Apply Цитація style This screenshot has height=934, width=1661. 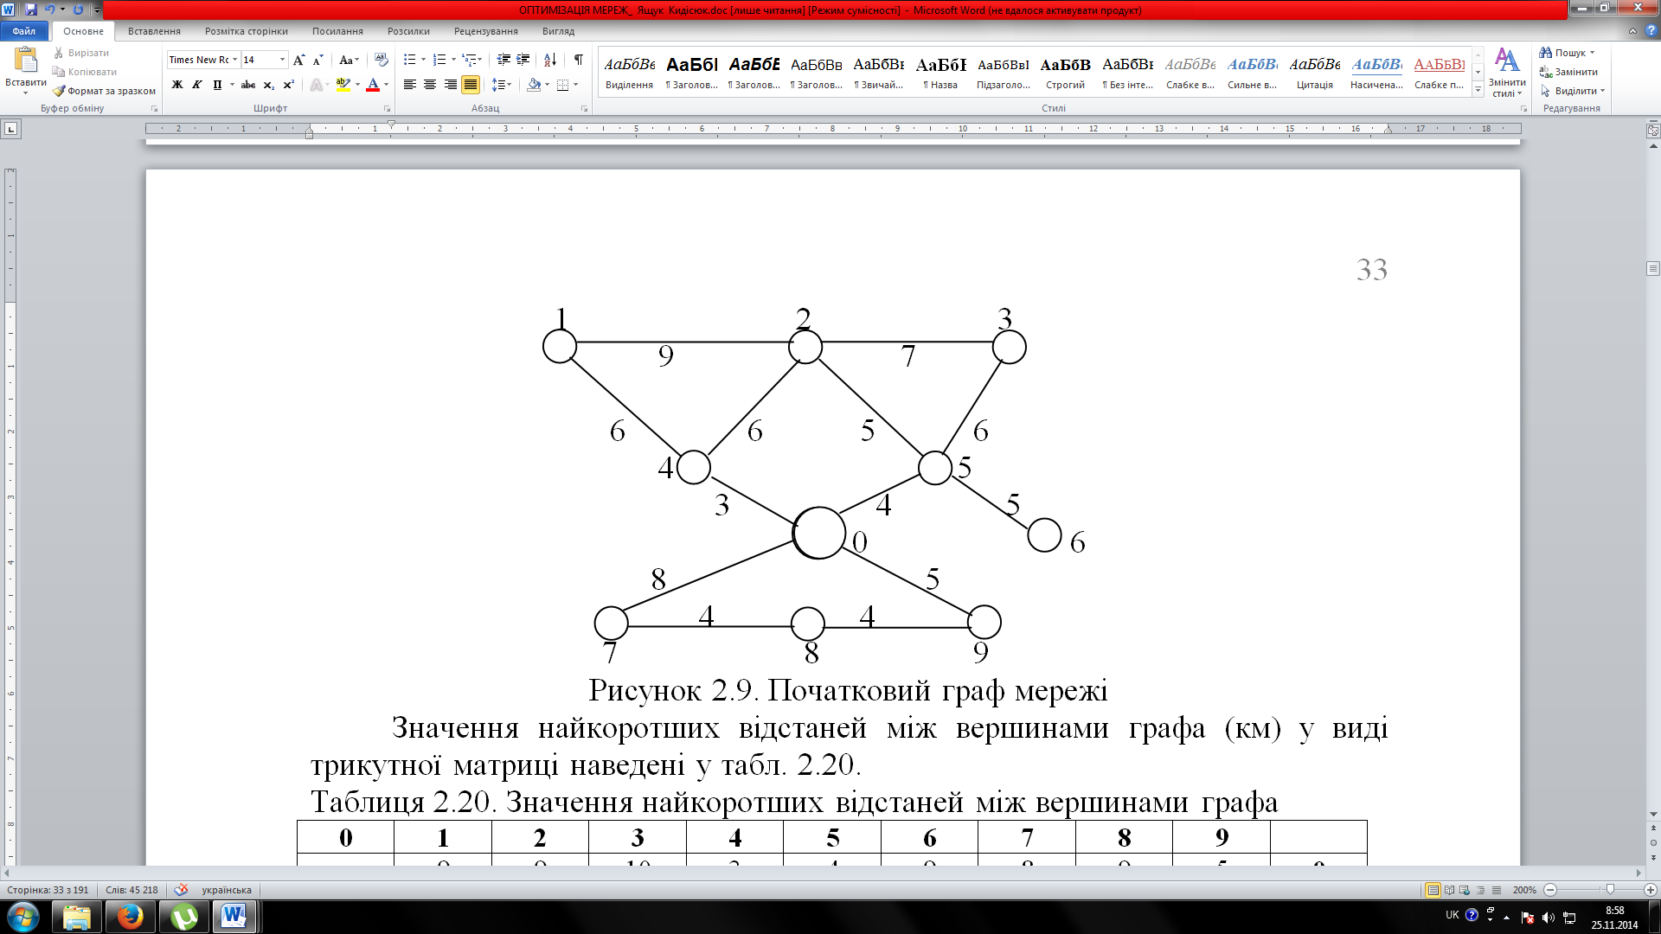pos(1315,73)
